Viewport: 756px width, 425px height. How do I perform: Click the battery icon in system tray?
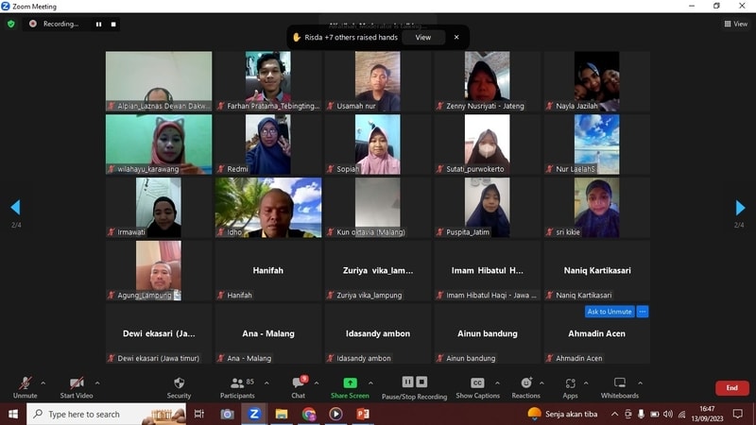655,414
